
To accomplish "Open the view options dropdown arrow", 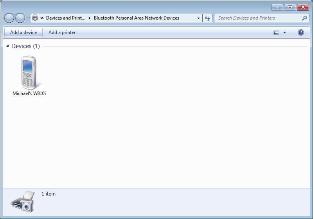I will (x=285, y=32).
